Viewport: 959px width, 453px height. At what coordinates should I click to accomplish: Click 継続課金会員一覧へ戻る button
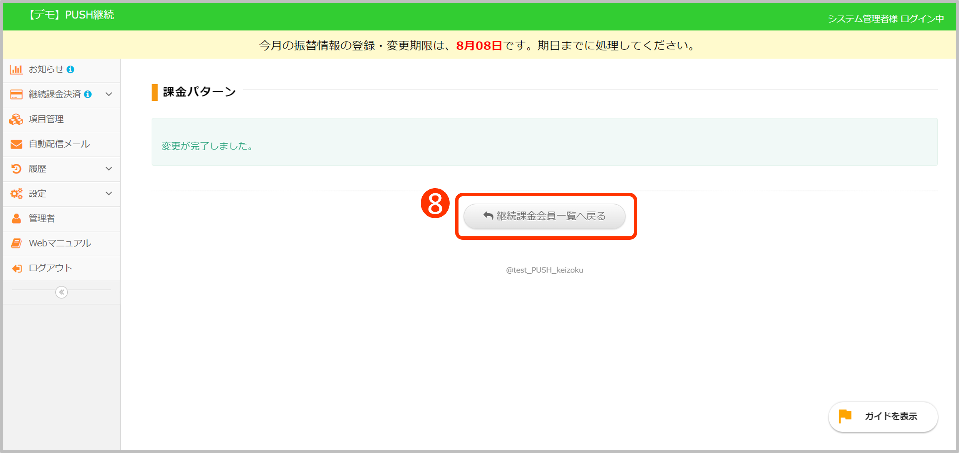[x=544, y=216]
